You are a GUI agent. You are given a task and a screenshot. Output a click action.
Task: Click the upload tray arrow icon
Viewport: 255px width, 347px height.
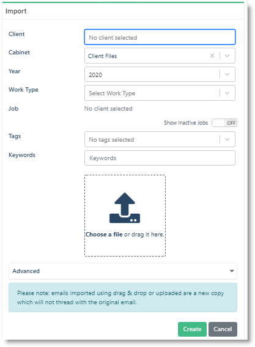(125, 208)
